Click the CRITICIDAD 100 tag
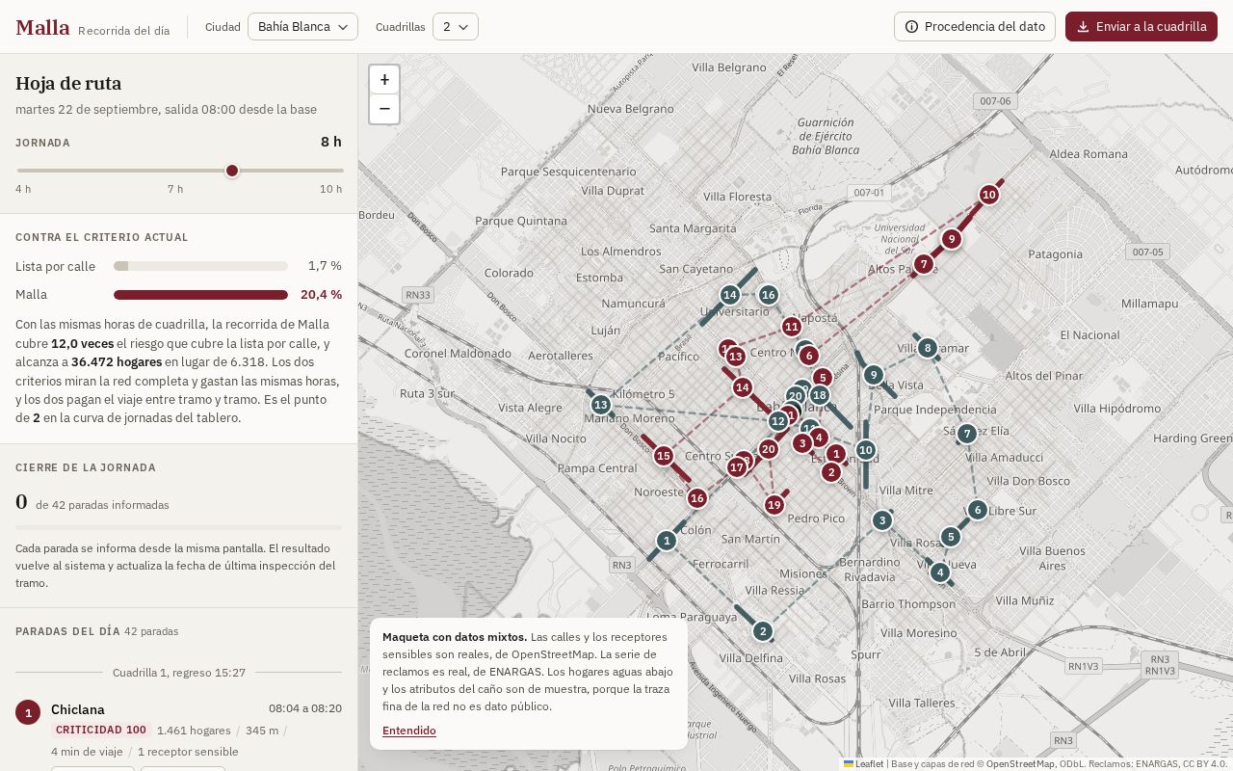The image size is (1233, 771). 101,731
